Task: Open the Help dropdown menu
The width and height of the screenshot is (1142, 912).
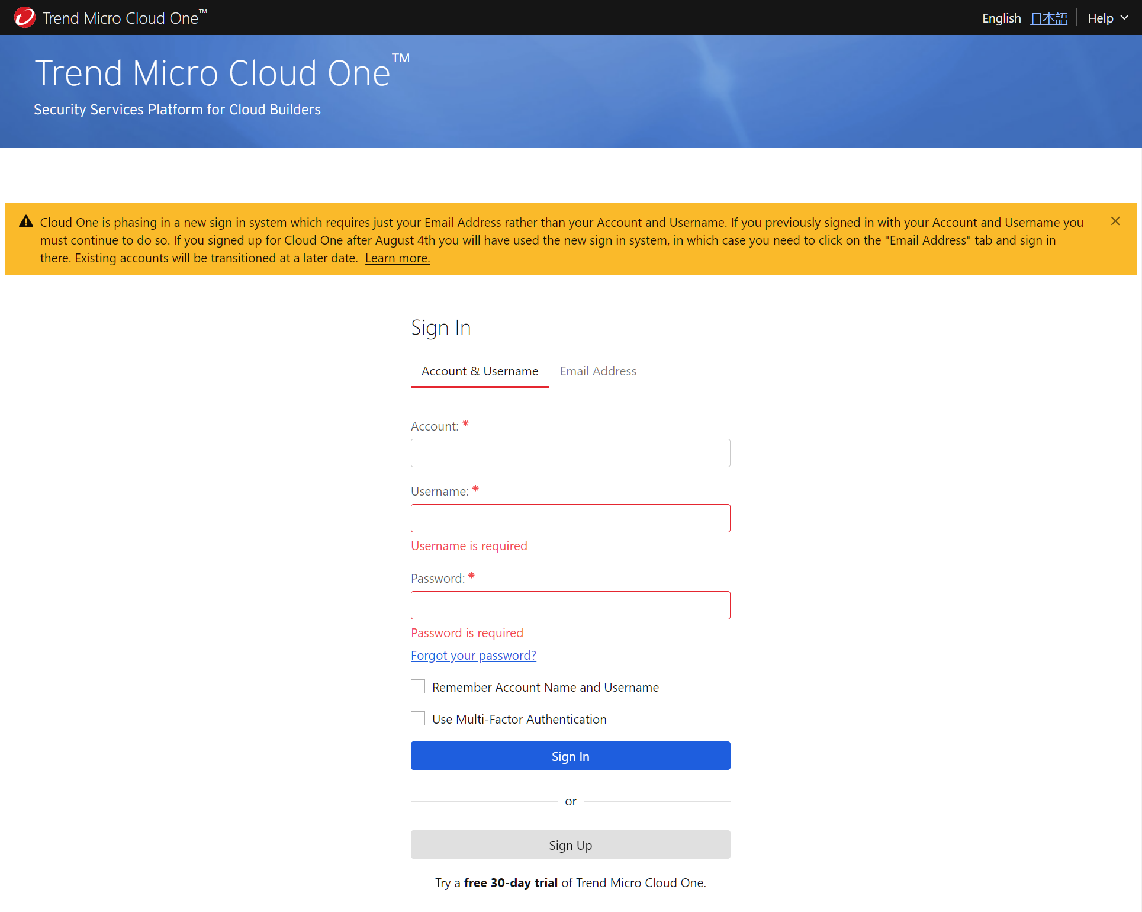Action: [x=1102, y=18]
